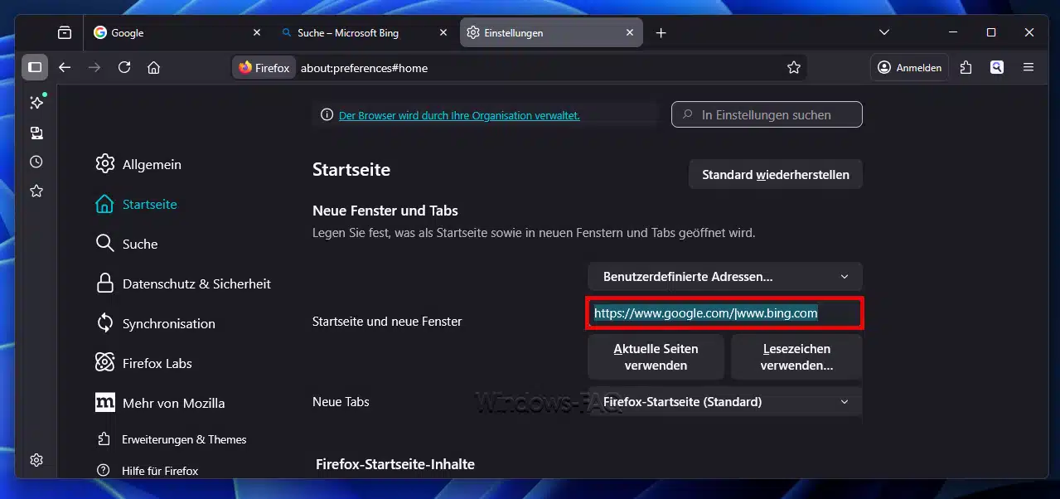Viewport: 1060px width, 499px height.
Task: Open the Firefox hamburger application menu
Action: click(1029, 67)
